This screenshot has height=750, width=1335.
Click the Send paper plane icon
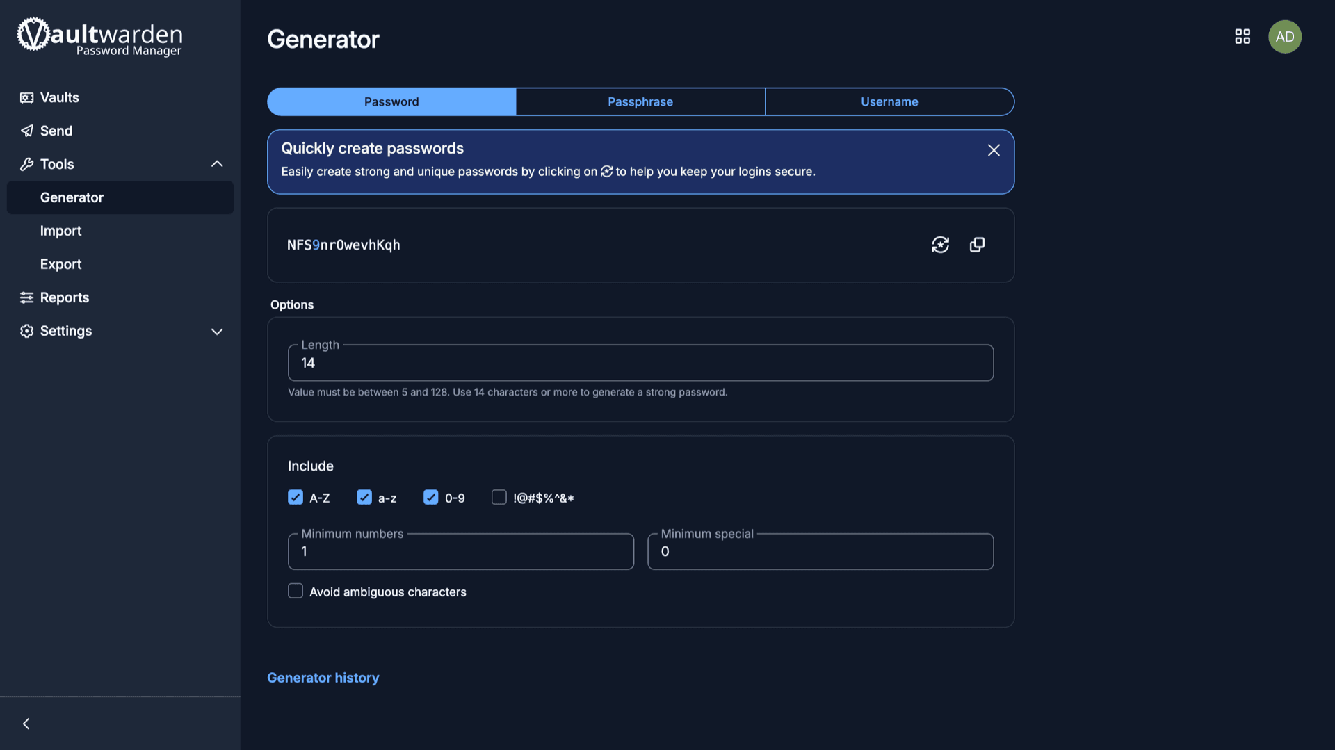coord(26,131)
